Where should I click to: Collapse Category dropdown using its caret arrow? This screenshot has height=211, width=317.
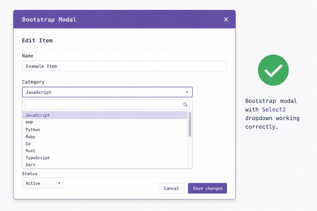pos(187,92)
